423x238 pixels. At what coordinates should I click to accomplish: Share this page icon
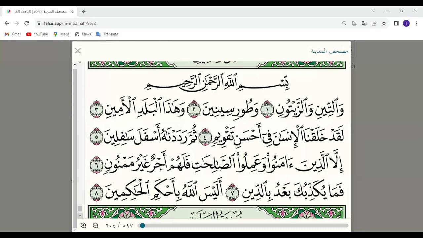374,23
